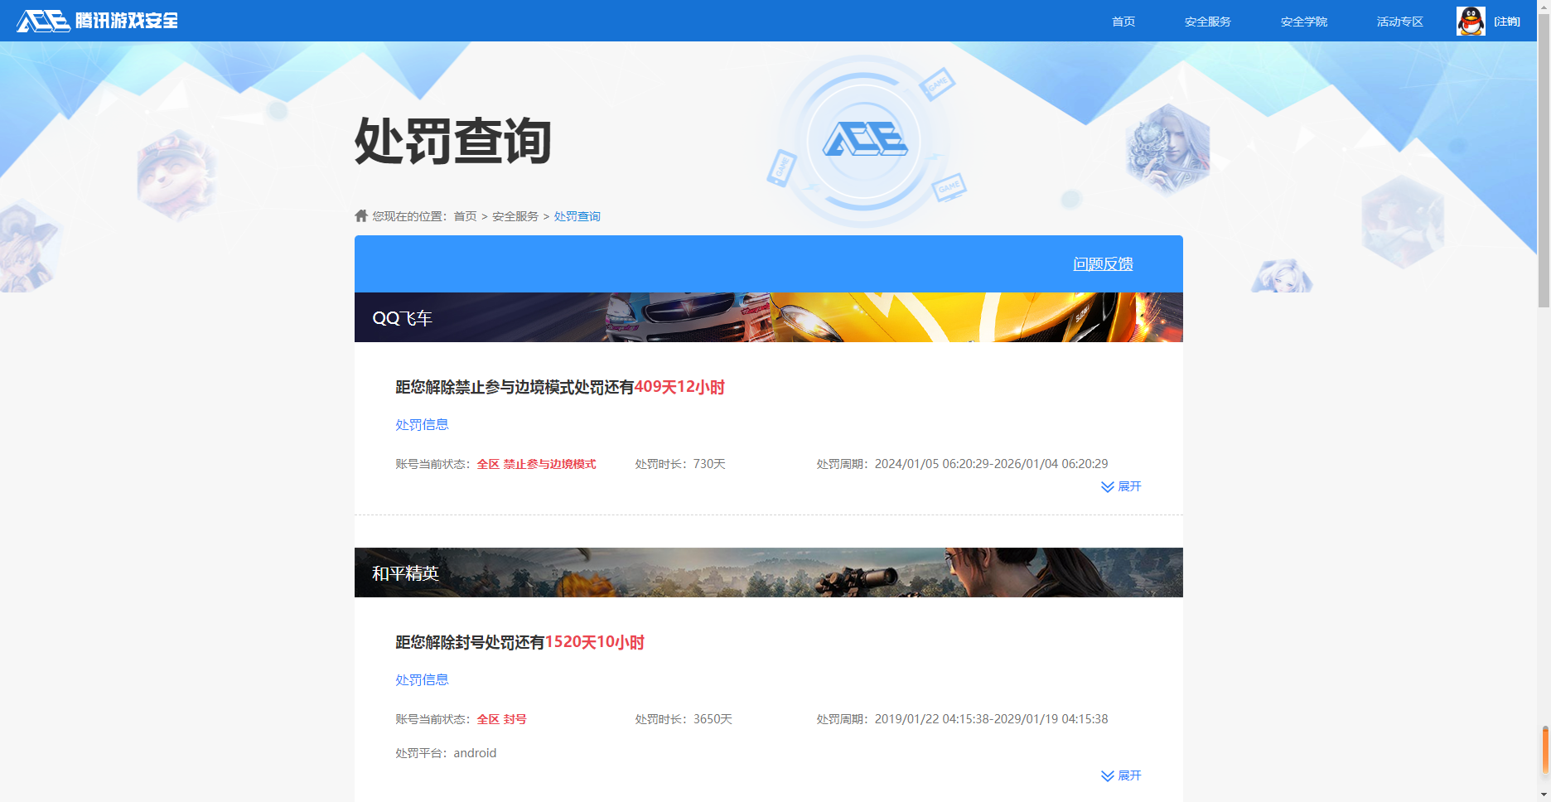This screenshot has height=802, width=1551.
Task: Click the 全区 封号 status text
Action: click(502, 719)
